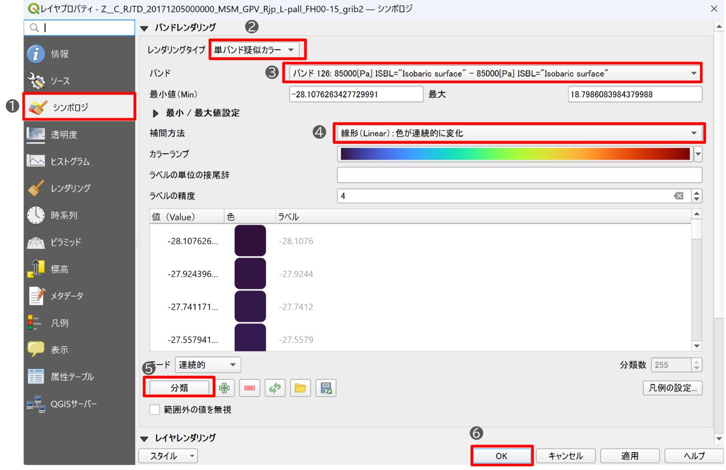This screenshot has height=470, width=726.
Task: Click the 時系列 clock icon
Action: click(x=36, y=215)
